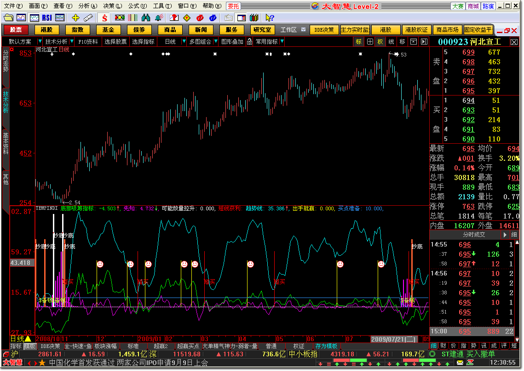The image size is (524, 371).
Task: Click the 研究室 category button
Action: point(262,30)
